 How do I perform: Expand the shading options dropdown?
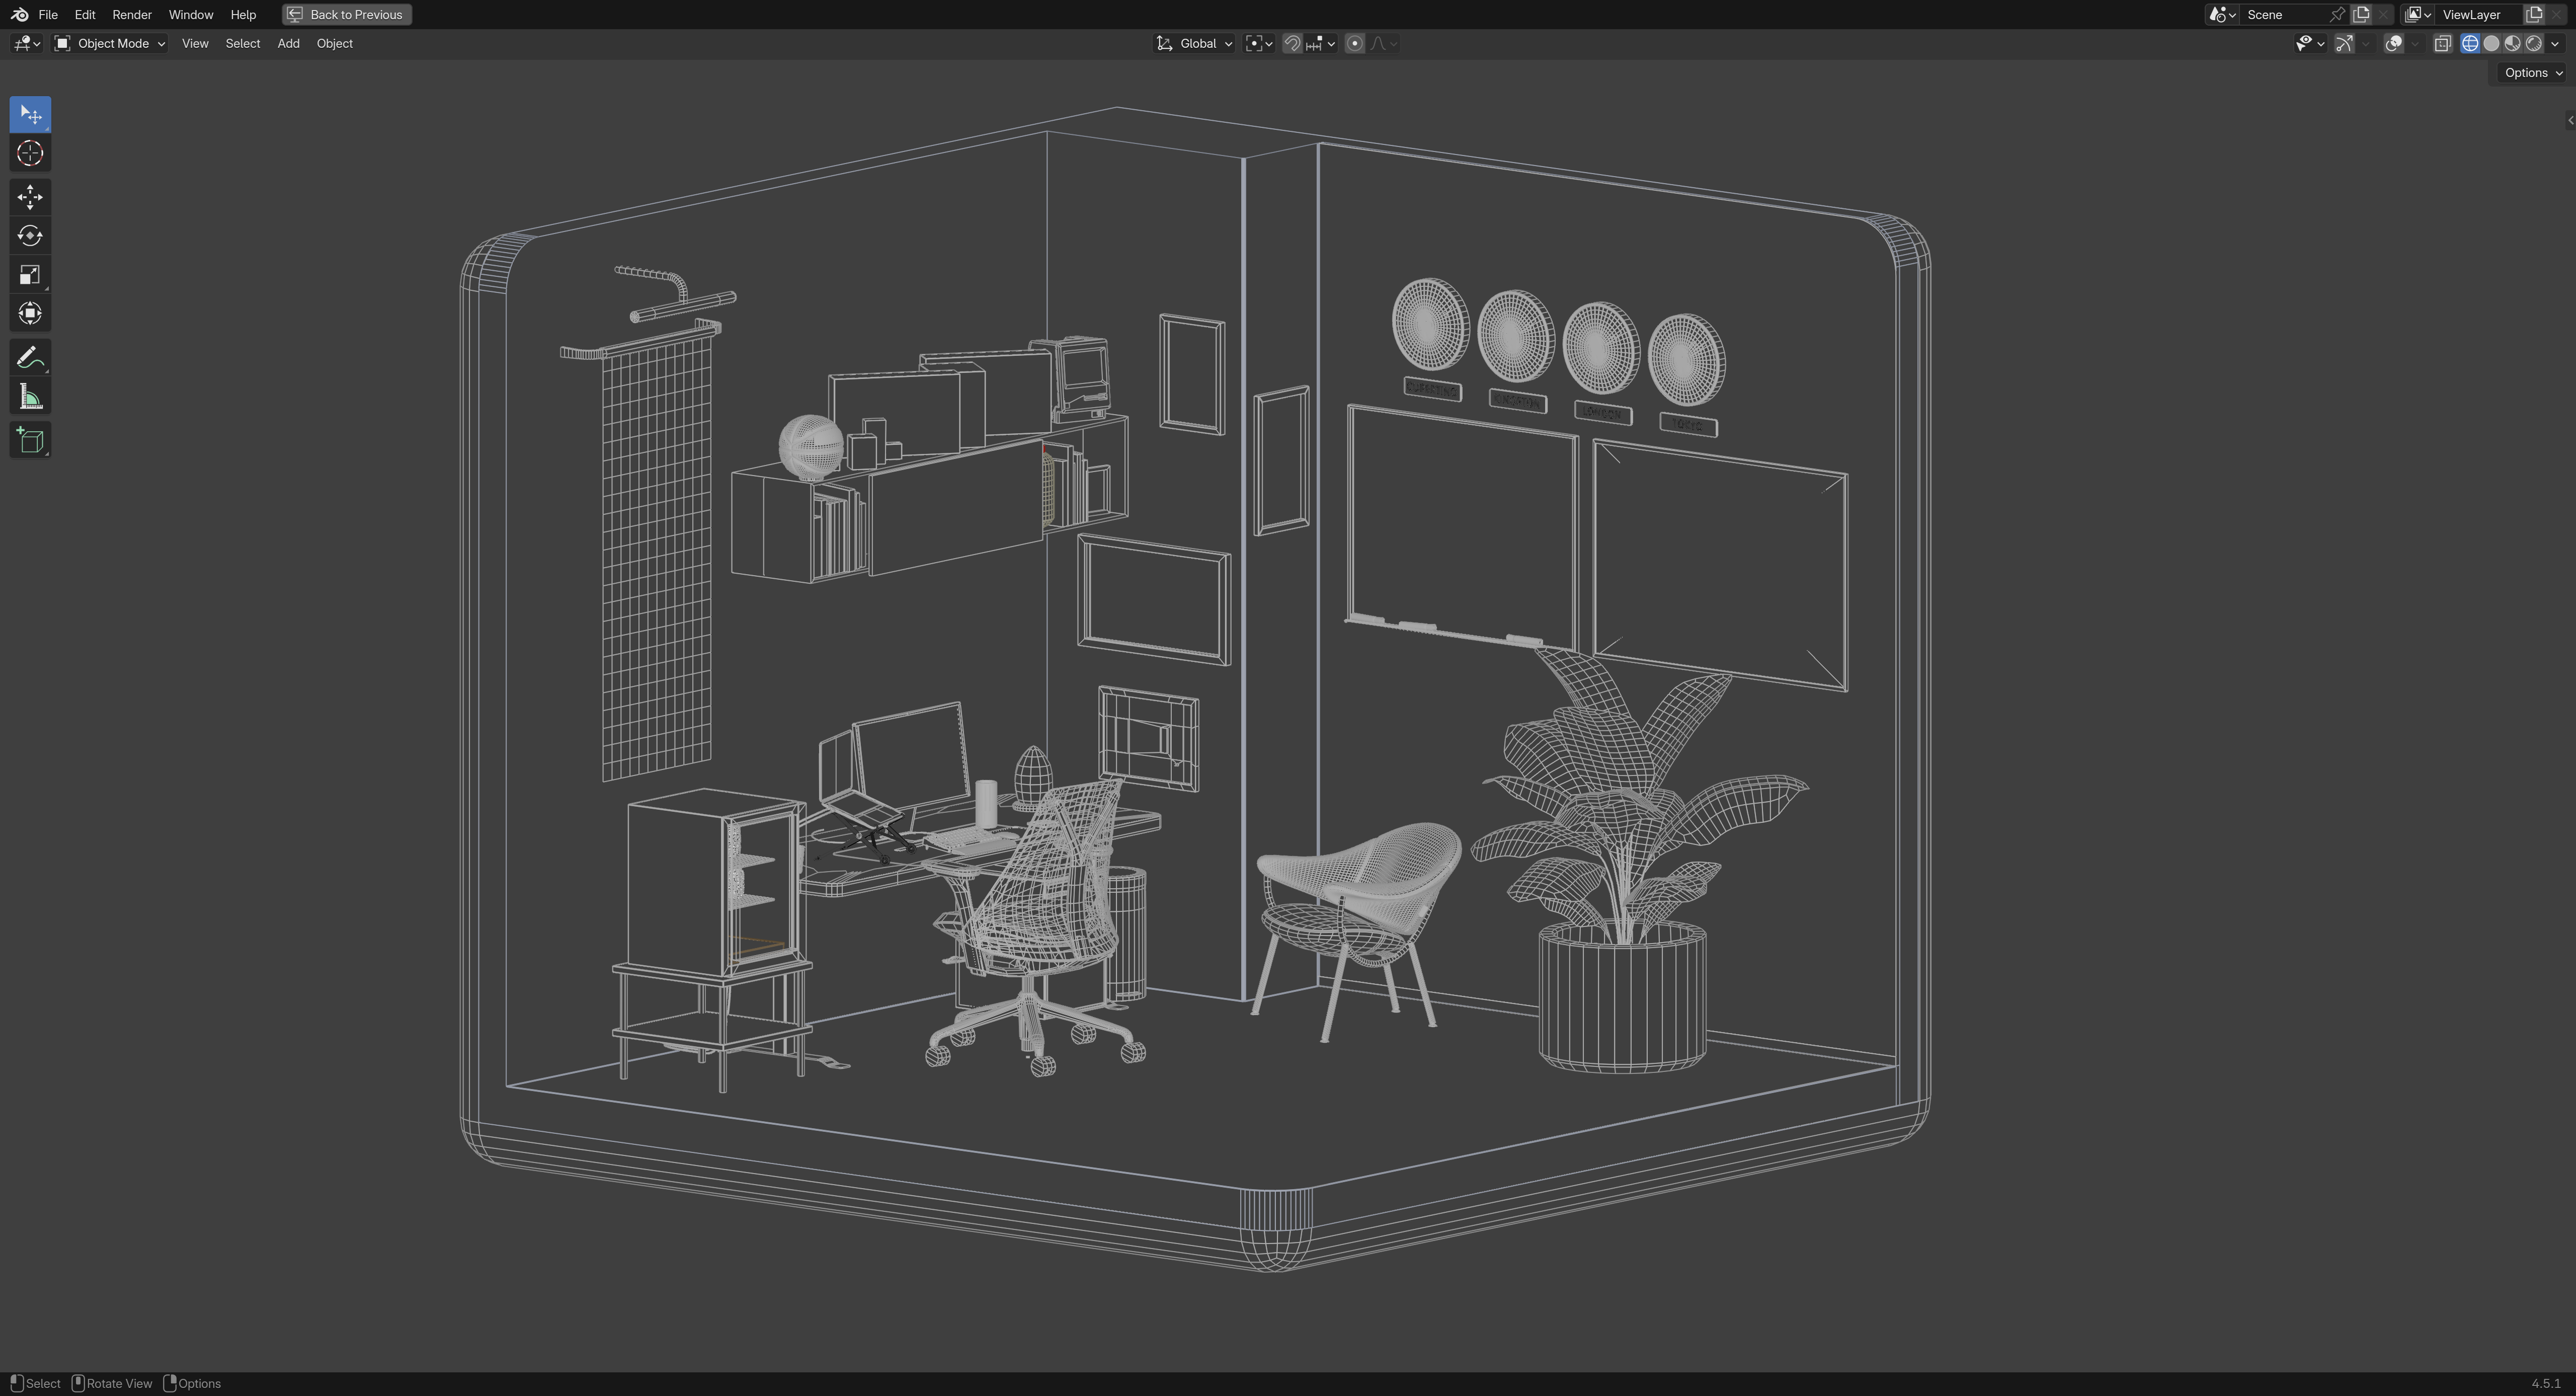[x=2555, y=44]
